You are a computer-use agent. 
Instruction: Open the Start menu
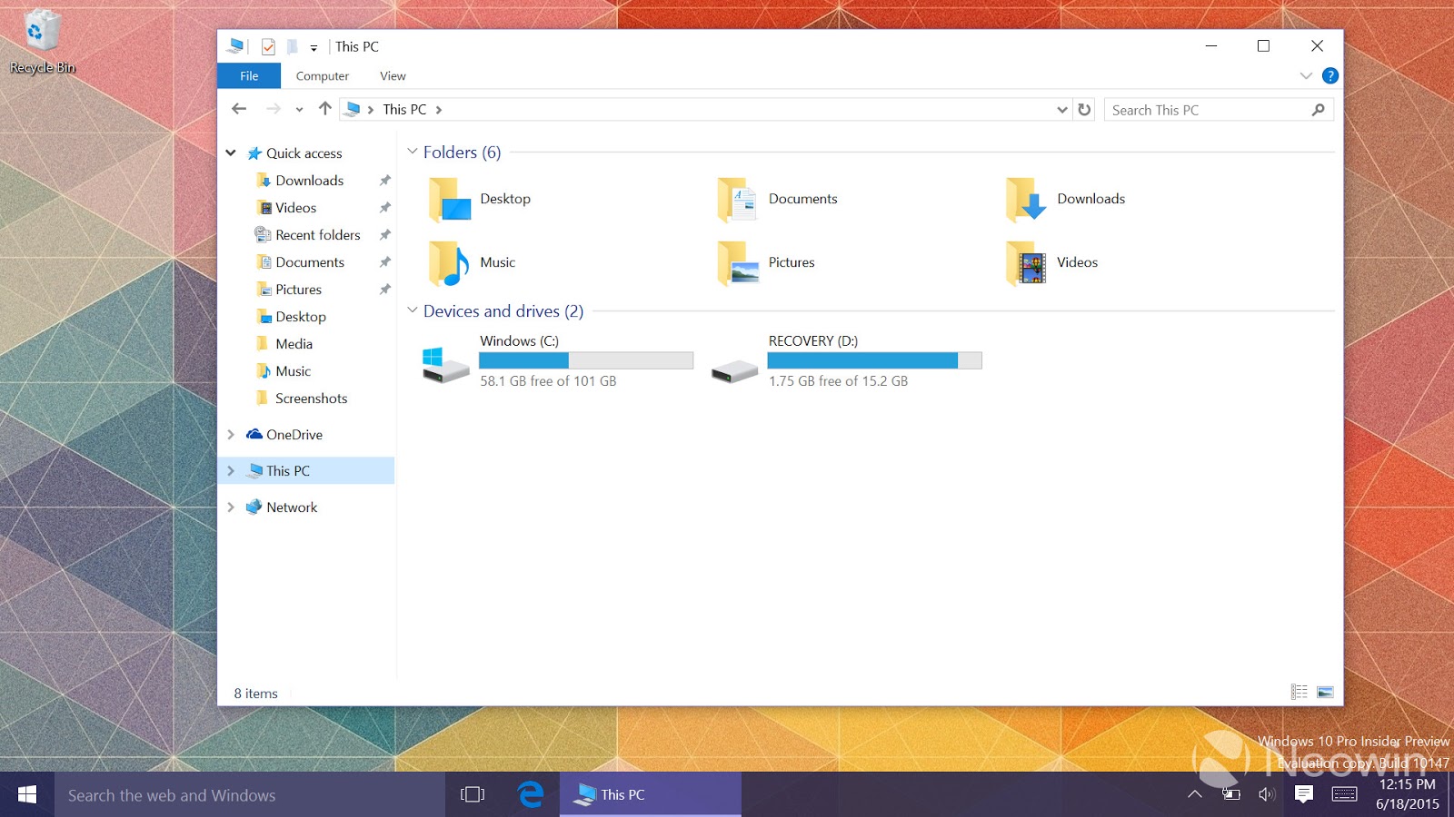[27, 794]
